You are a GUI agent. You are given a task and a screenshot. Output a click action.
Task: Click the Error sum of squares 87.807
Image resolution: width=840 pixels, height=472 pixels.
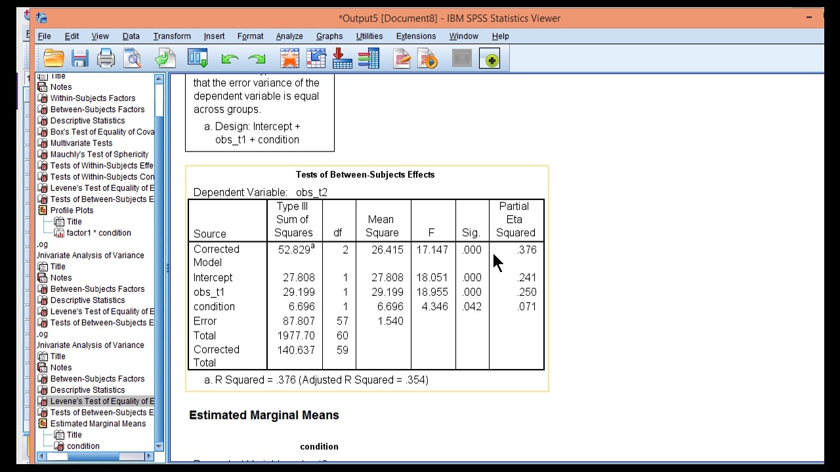pyautogui.click(x=299, y=321)
